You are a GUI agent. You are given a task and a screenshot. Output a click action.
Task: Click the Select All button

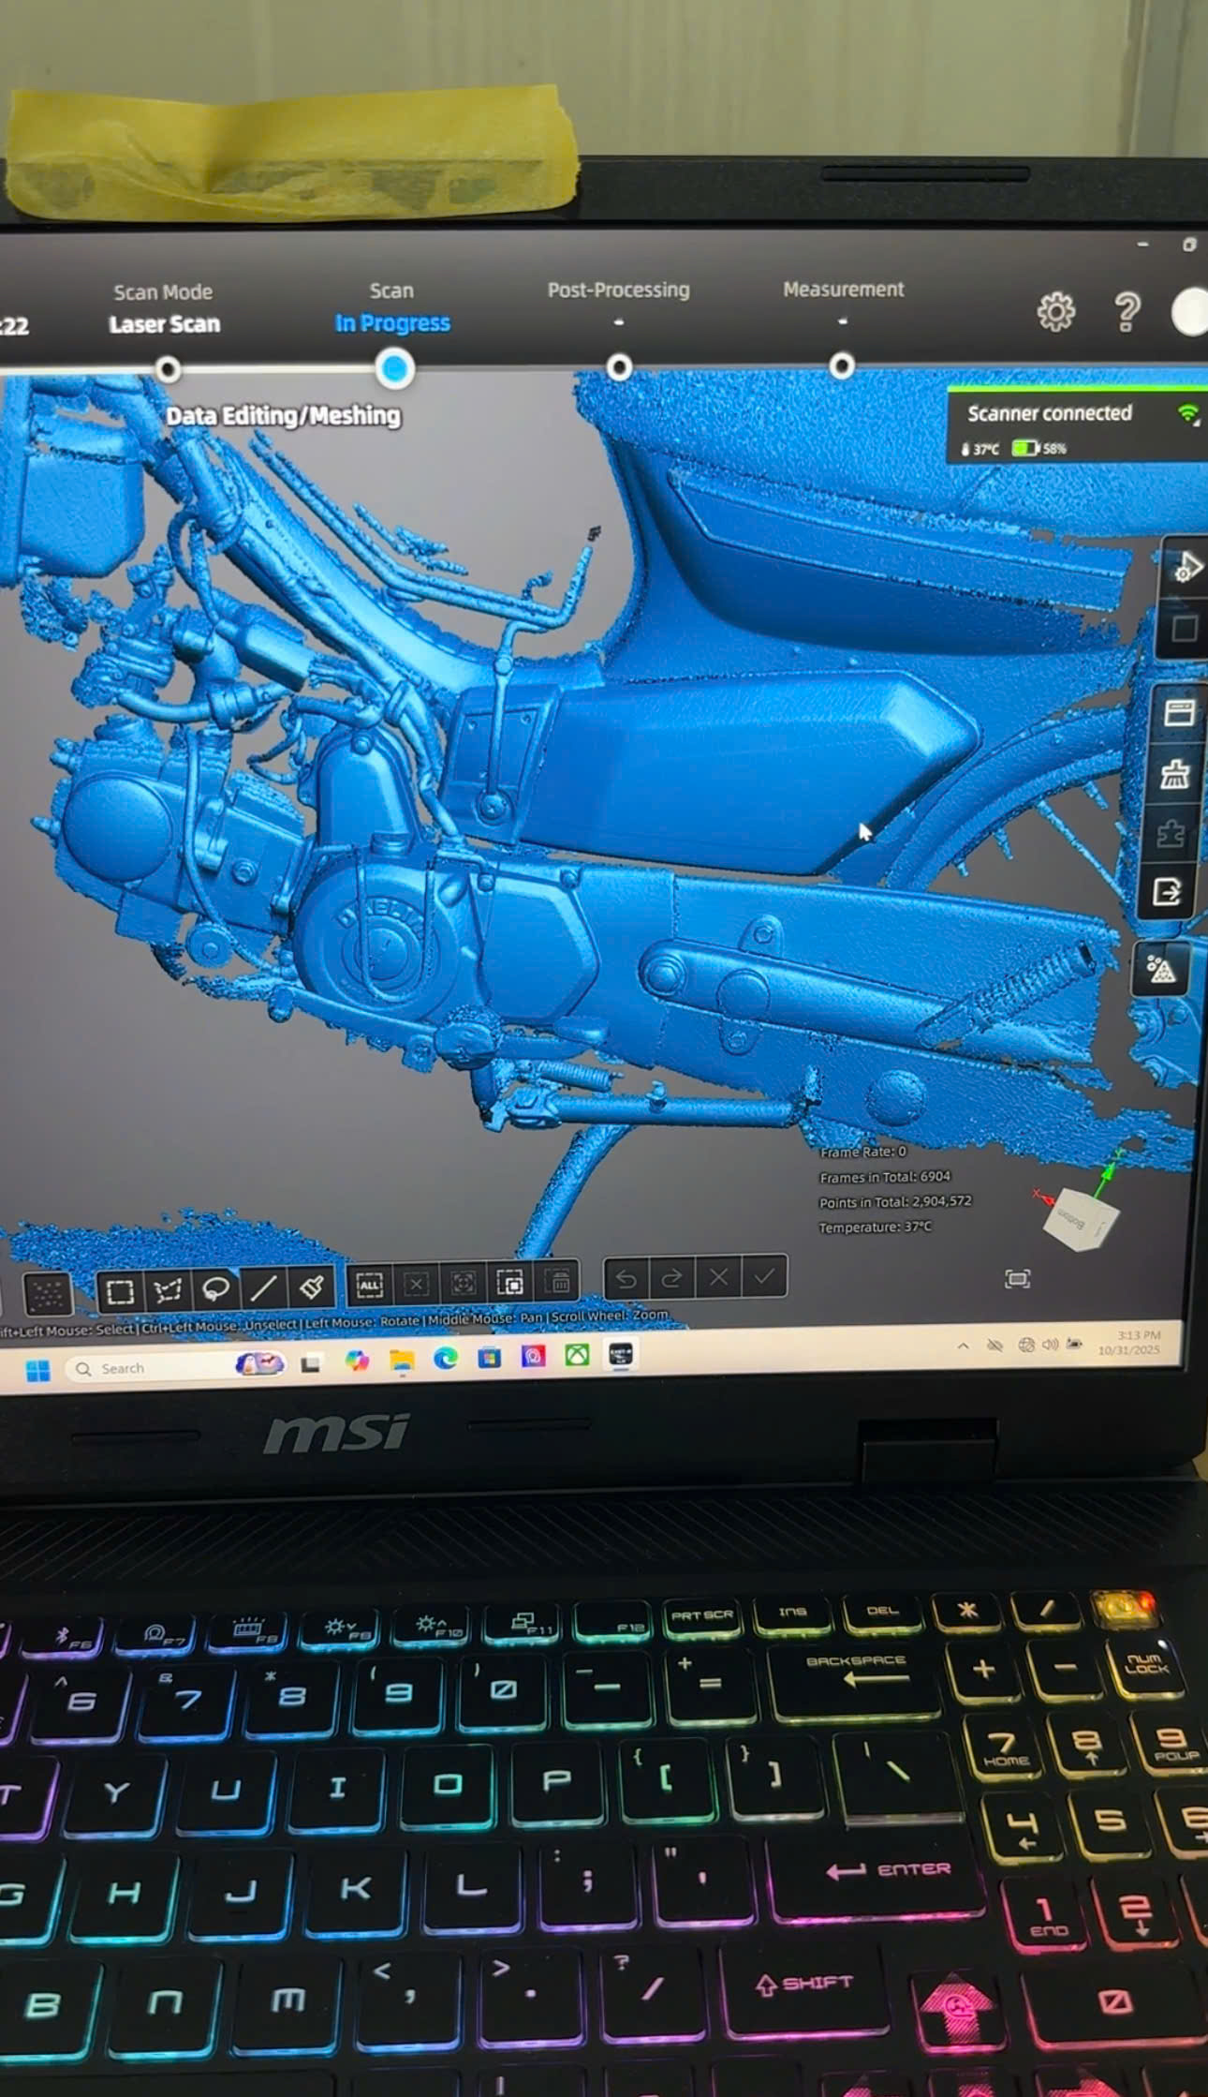coord(370,1285)
